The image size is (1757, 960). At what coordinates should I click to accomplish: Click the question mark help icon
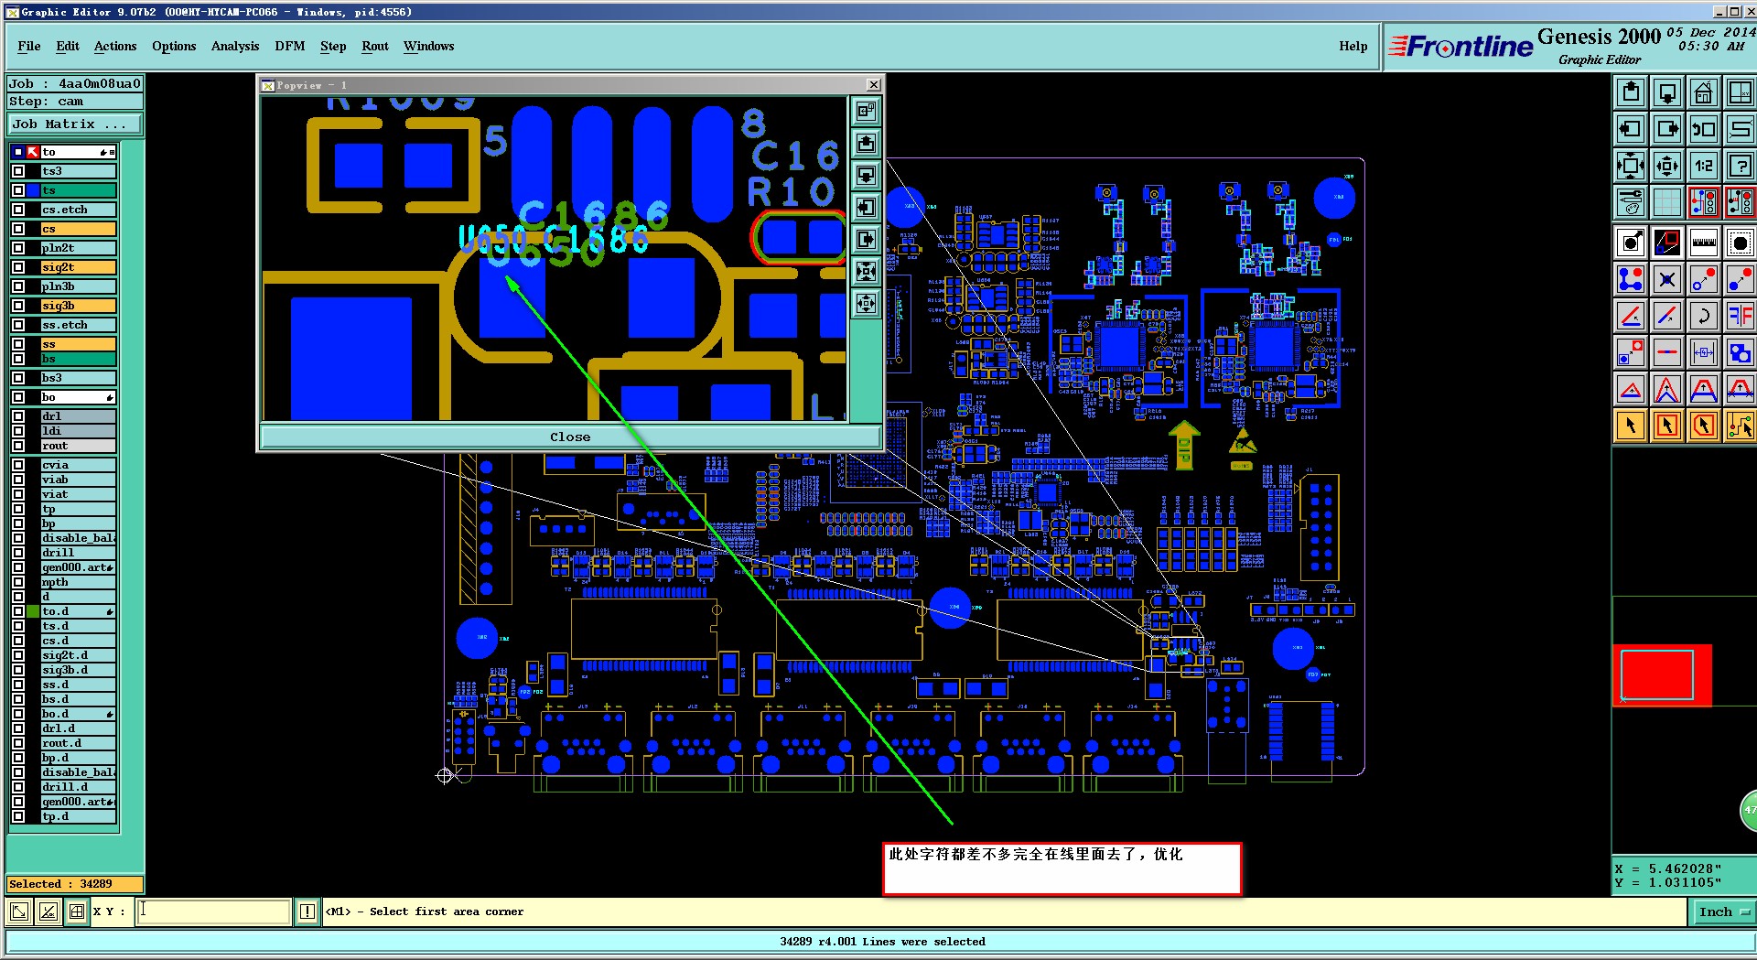tap(1740, 166)
